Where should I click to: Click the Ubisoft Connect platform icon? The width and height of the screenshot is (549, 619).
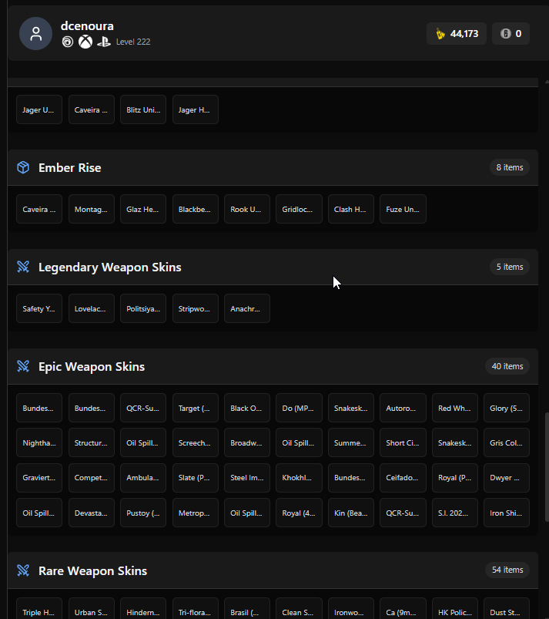tap(68, 42)
